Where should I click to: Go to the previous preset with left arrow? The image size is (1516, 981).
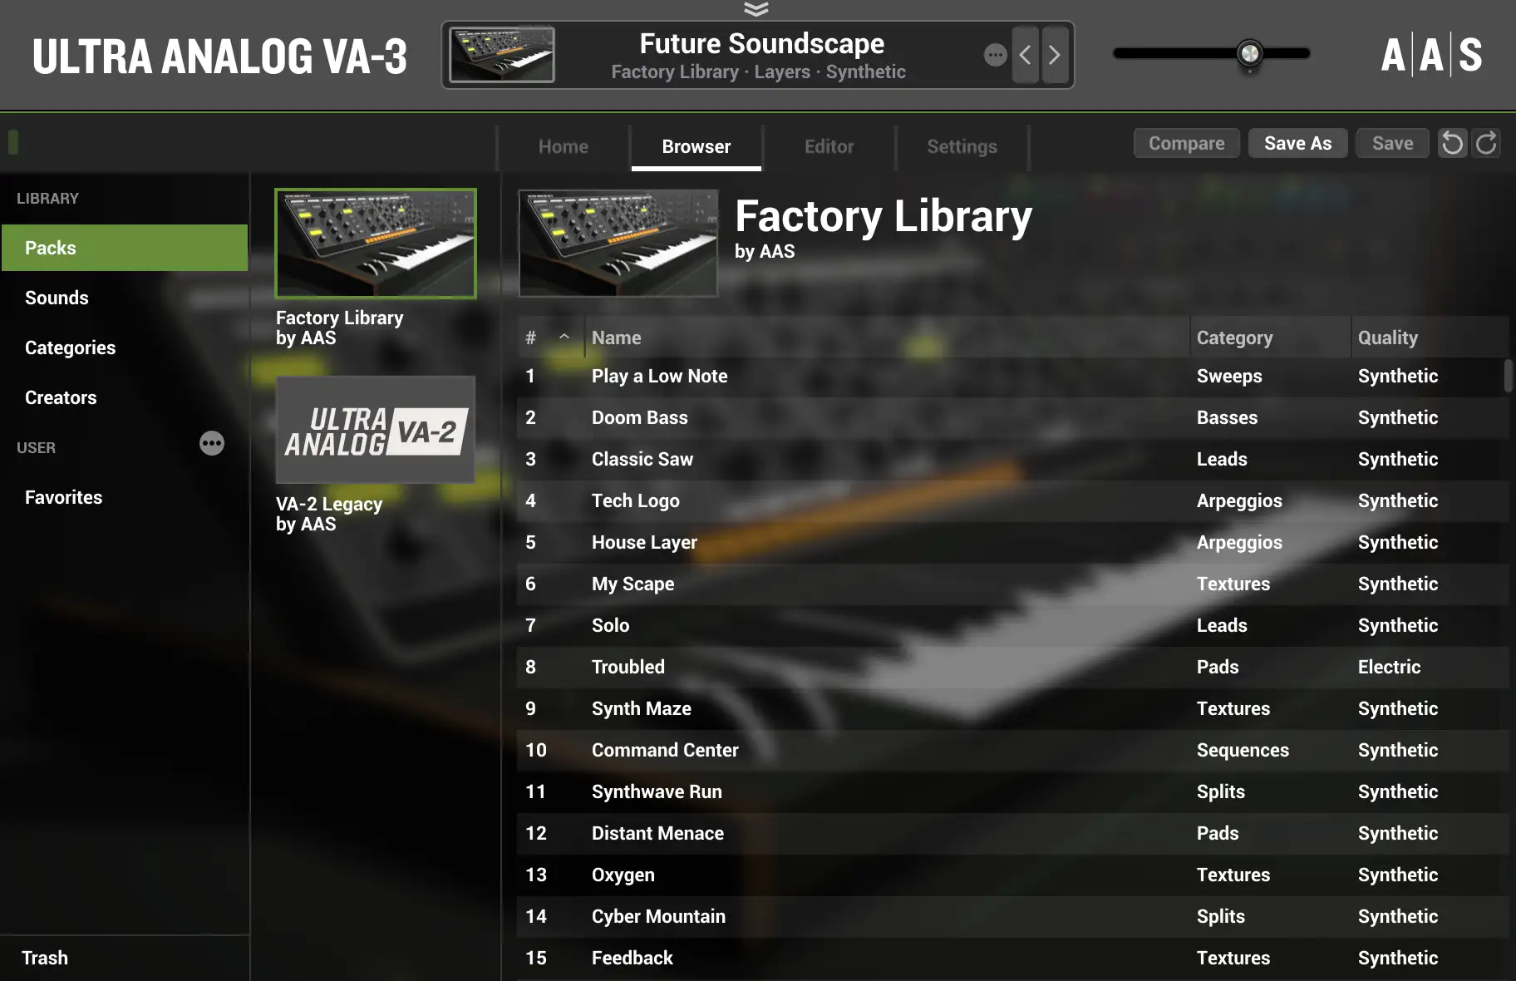(1026, 55)
